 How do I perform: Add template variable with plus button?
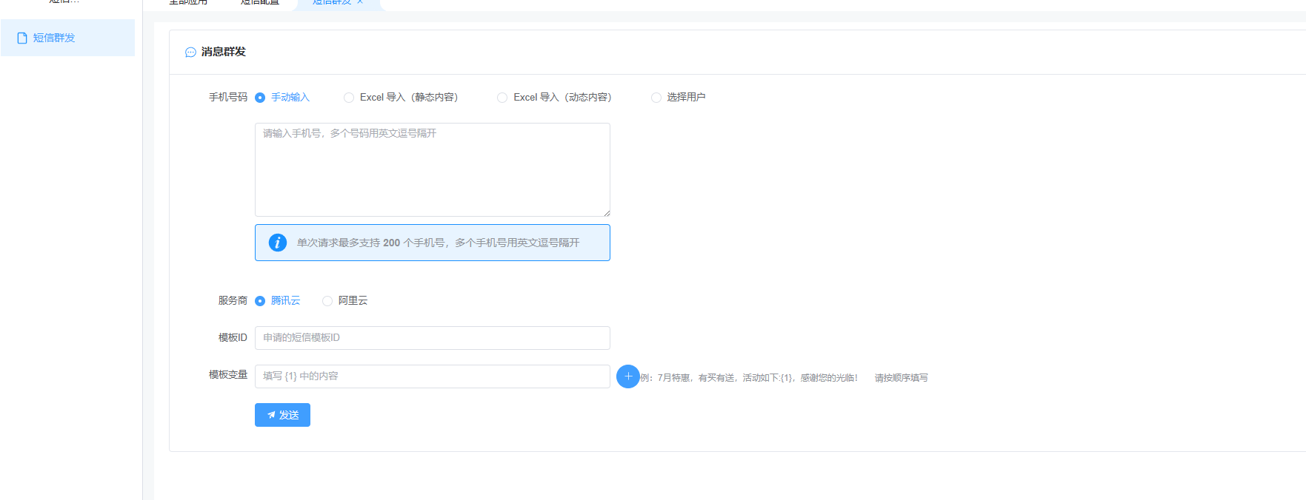click(x=628, y=376)
